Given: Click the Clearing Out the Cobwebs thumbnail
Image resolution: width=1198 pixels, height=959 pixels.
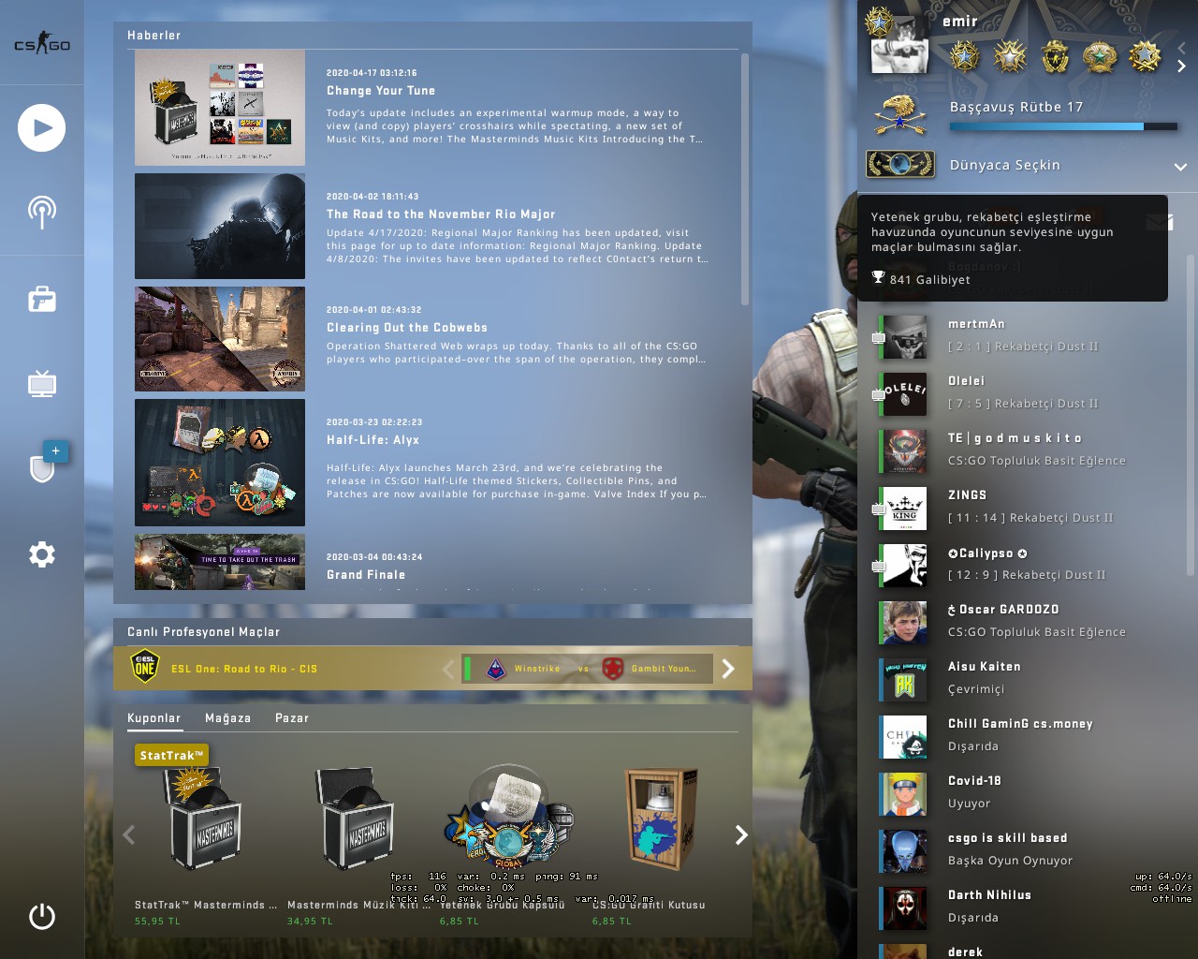Looking at the screenshot, I should click(220, 339).
